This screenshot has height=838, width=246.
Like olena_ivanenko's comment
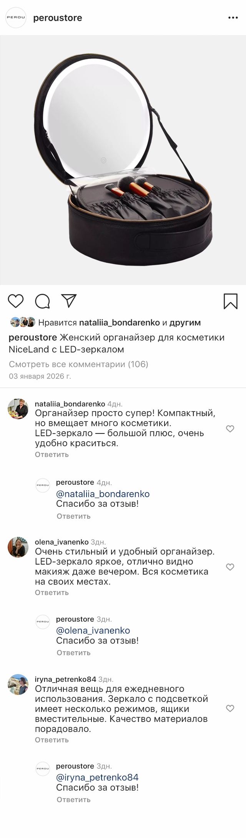(230, 567)
